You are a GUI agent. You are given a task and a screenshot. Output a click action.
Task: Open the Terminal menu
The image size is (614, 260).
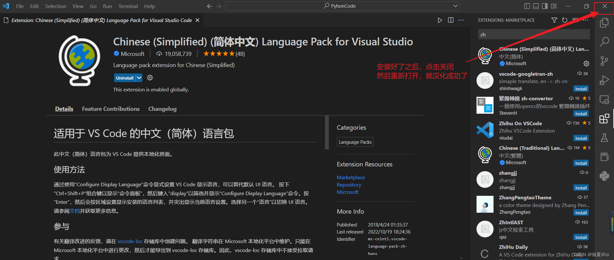[128, 6]
